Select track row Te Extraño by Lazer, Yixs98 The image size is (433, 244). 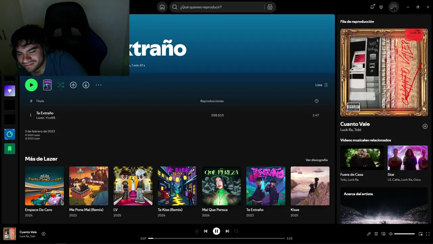[x=177, y=115]
